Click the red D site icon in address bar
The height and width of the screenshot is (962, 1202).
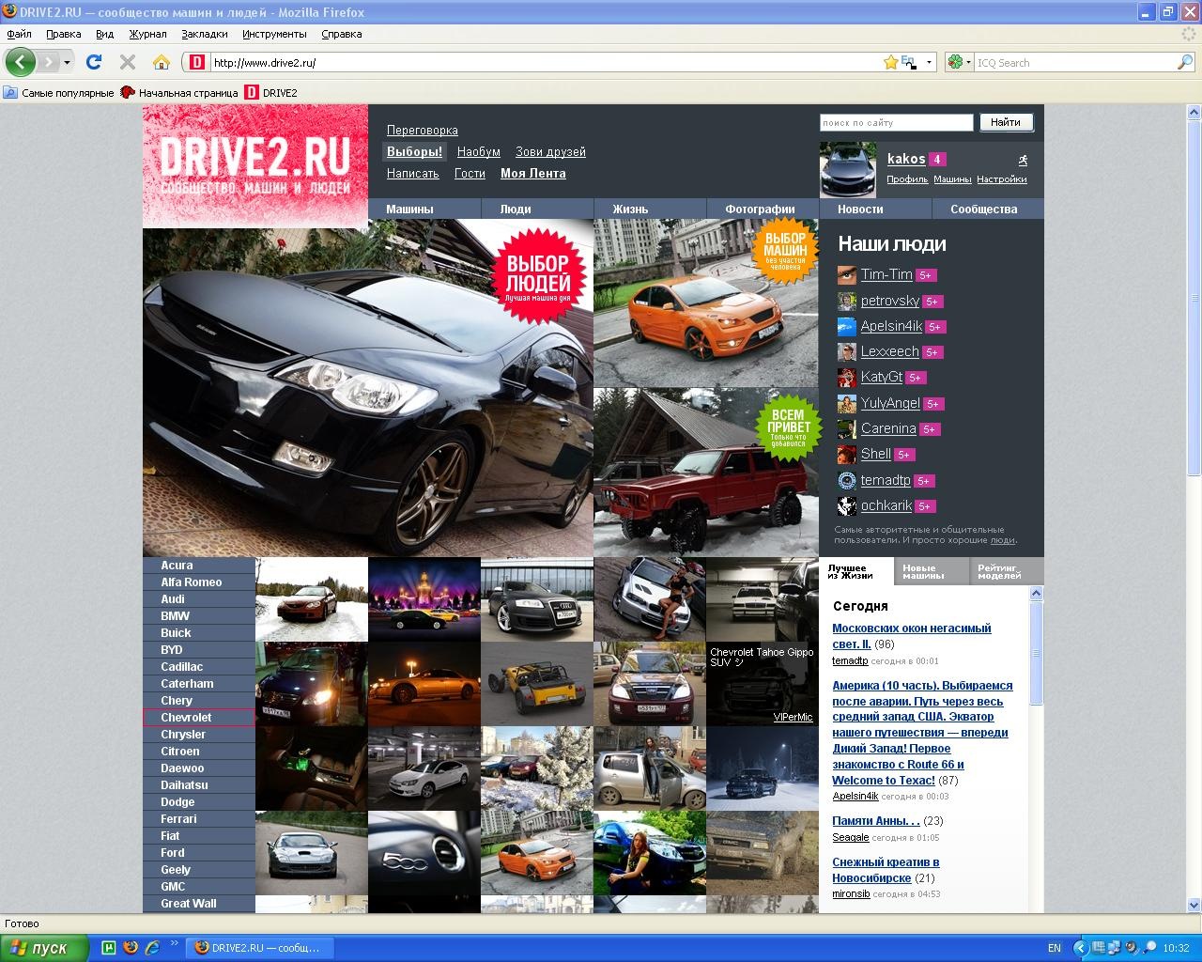pos(197,62)
